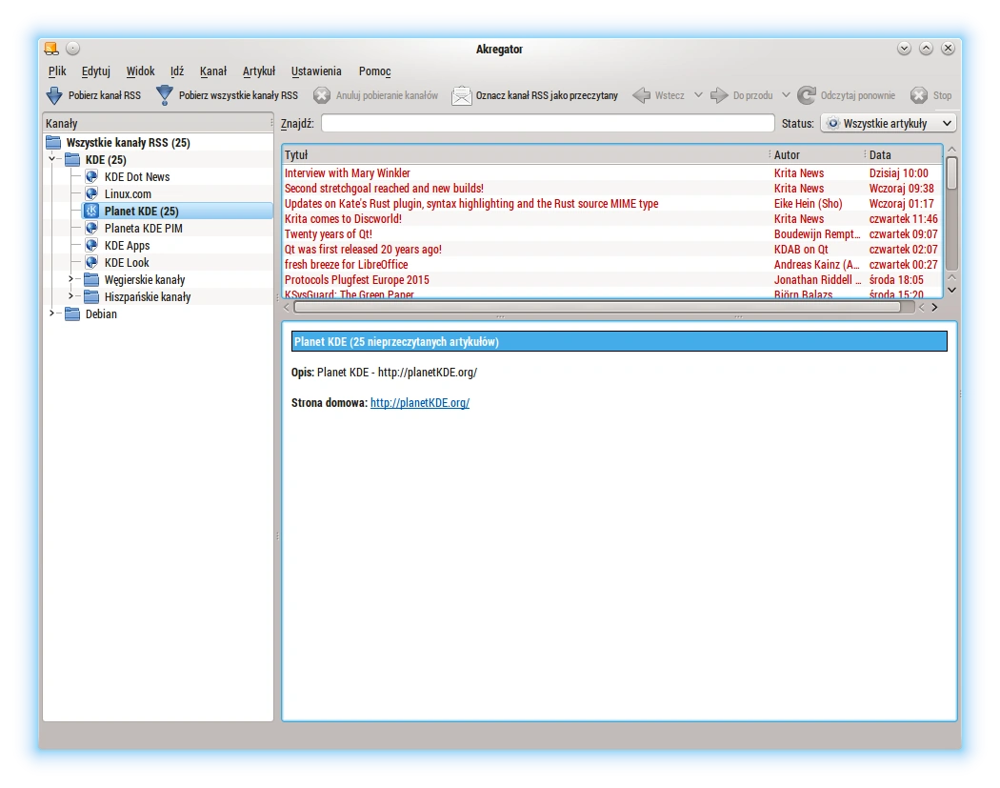Sort articles by the Autor column header
The image size is (1000, 788).
(x=817, y=155)
